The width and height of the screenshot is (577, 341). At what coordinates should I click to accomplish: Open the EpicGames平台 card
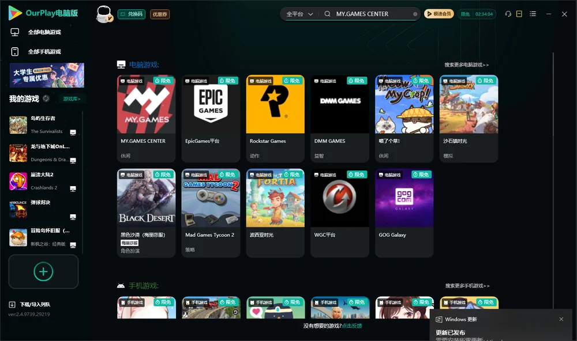pos(211,119)
